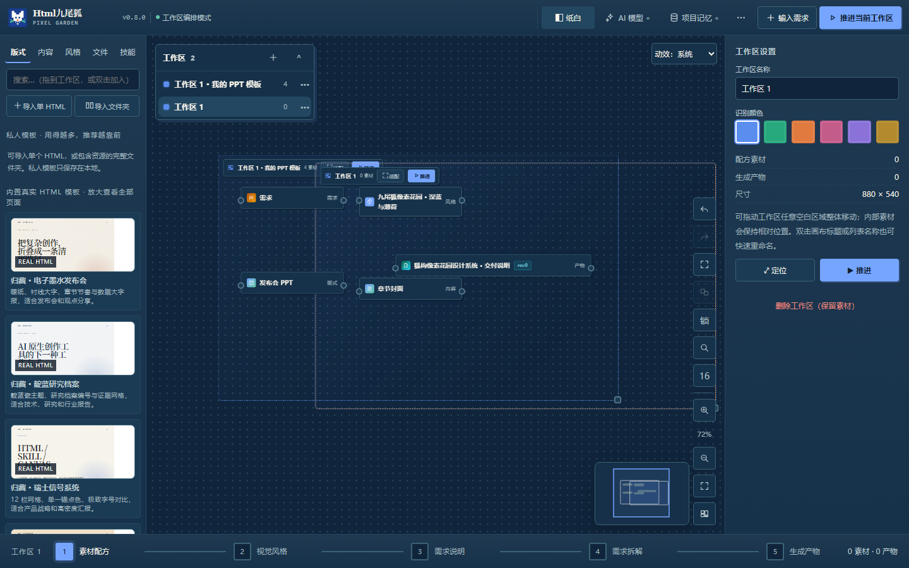The width and height of the screenshot is (909, 568).
Task: Zoom in on the canvas
Action: pyautogui.click(x=704, y=410)
